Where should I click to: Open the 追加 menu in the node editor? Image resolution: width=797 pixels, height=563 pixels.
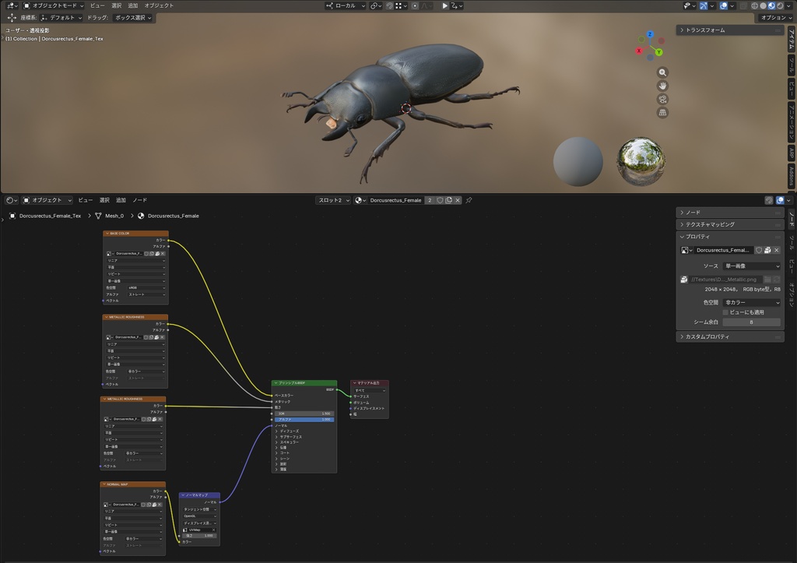click(x=121, y=200)
